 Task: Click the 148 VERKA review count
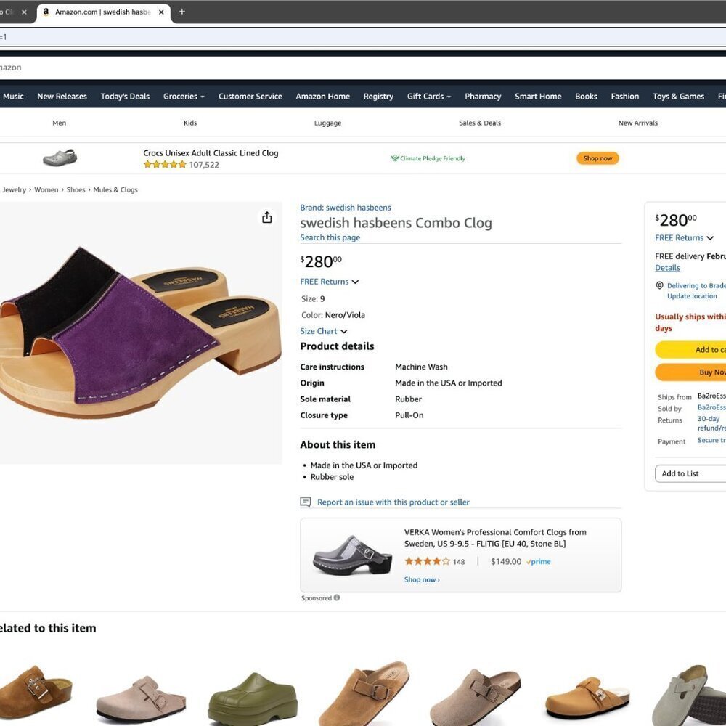(459, 562)
